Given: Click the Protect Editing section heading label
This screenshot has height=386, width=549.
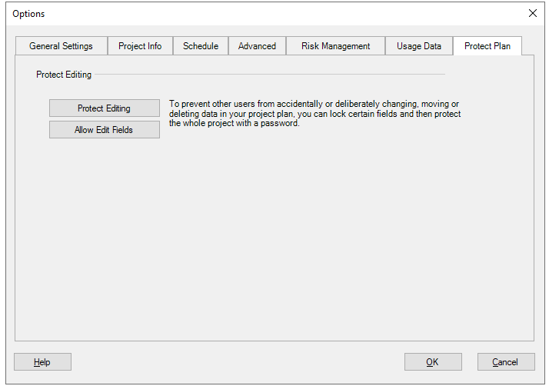Looking at the screenshot, I should pos(64,75).
